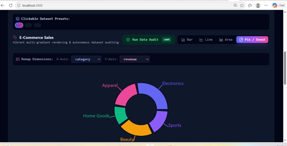
Task: Switch chart type to Line
Action: [206, 39]
